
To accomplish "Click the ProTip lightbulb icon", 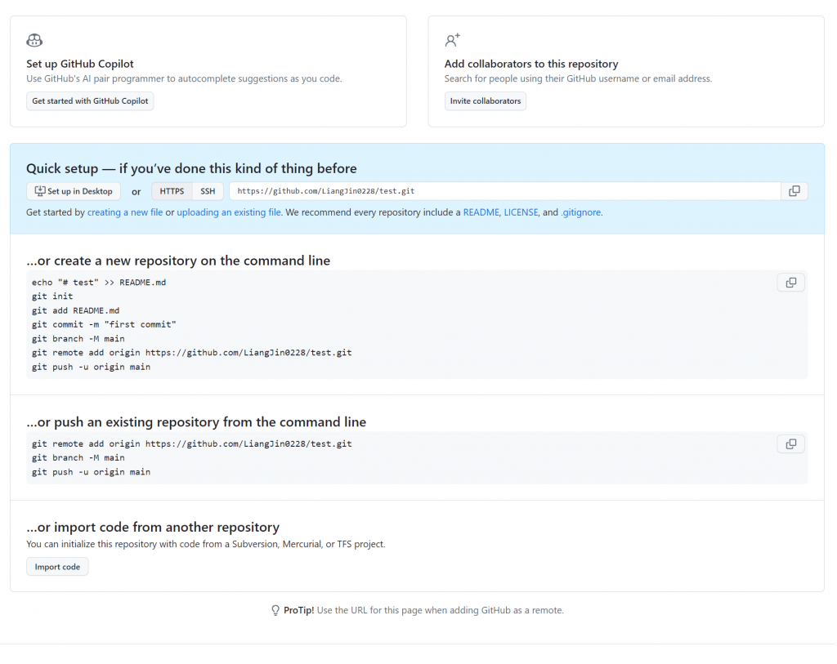I will pos(275,611).
